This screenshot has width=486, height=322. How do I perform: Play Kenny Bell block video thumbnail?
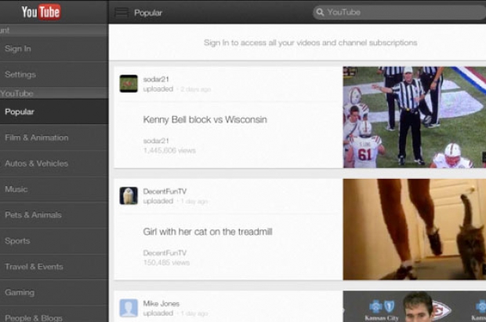[414, 117]
